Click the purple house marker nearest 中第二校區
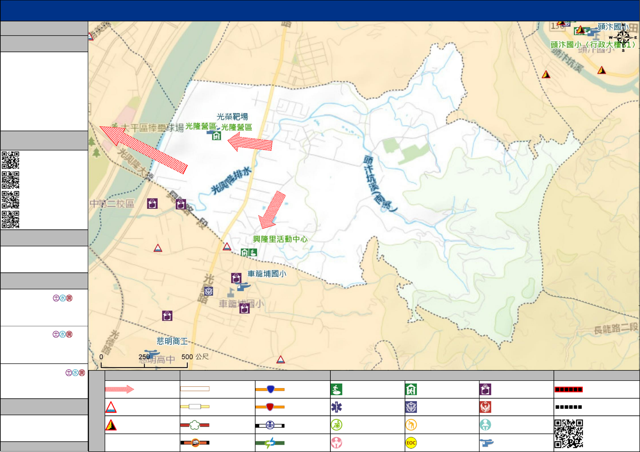This screenshot has width=640, height=452. (152, 203)
